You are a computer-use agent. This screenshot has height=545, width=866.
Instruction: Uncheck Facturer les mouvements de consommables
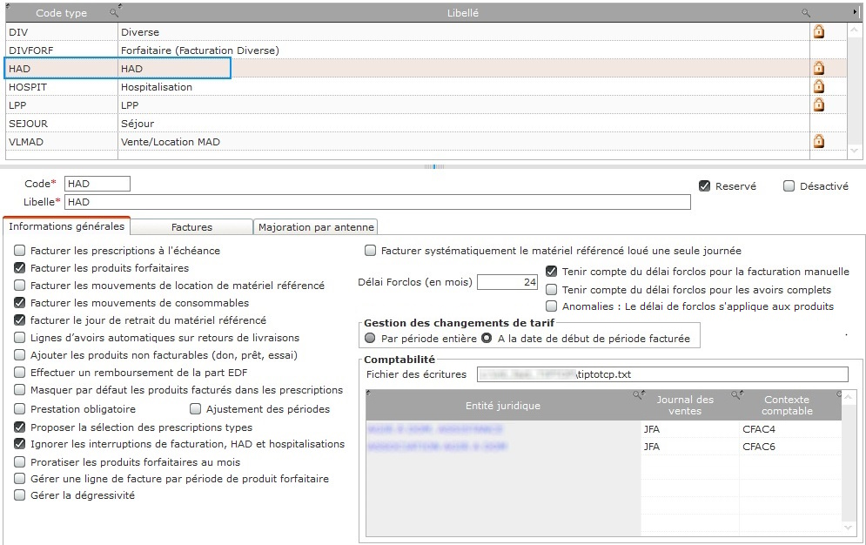pyautogui.click(x=20, y=303)
